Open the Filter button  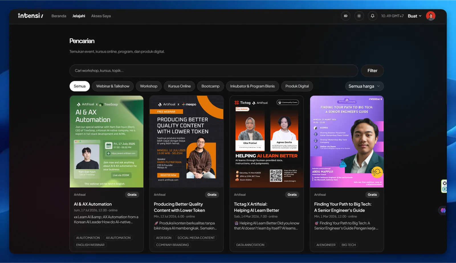tap(372, 71)
